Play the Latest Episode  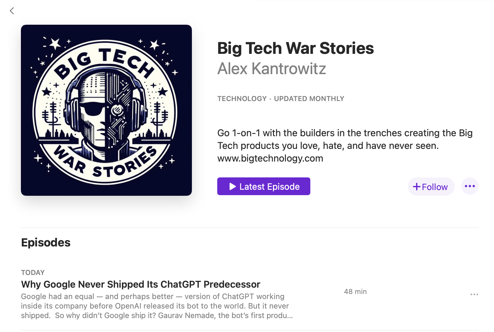(x=263, y=186)
